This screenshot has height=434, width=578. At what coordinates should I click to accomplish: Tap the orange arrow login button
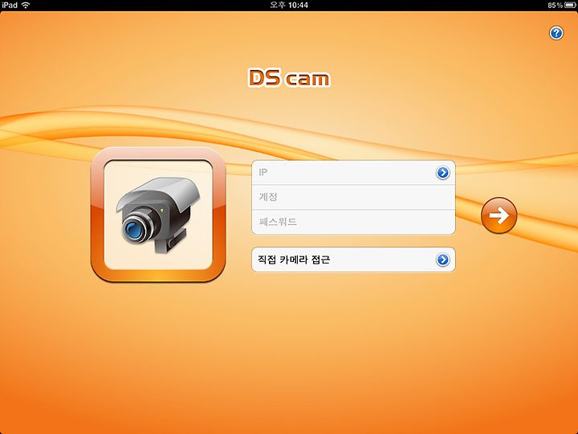[x=499, y=215]
